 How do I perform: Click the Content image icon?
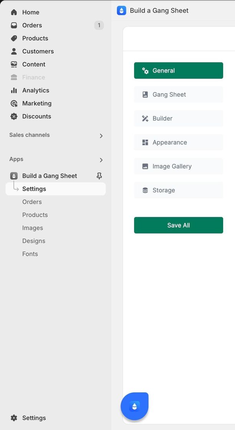[14, 64]
